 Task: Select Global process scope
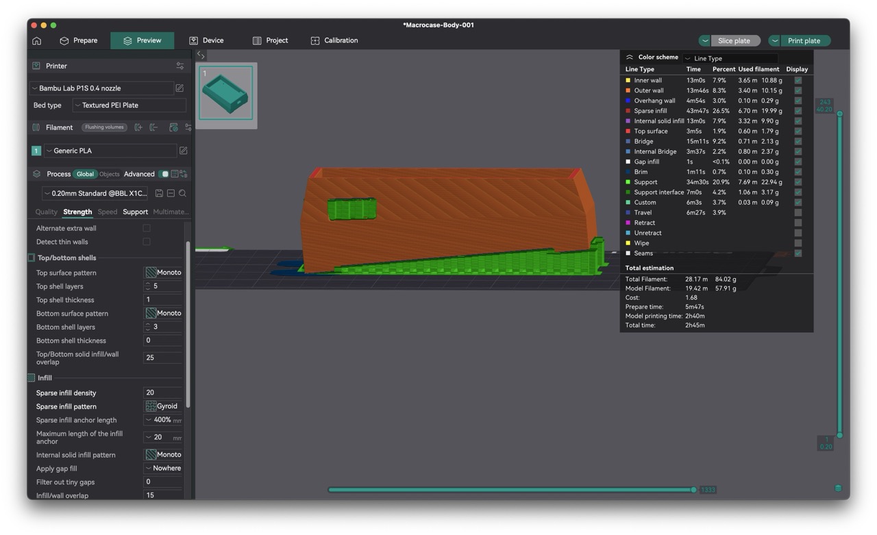click(x=85, y=174)
